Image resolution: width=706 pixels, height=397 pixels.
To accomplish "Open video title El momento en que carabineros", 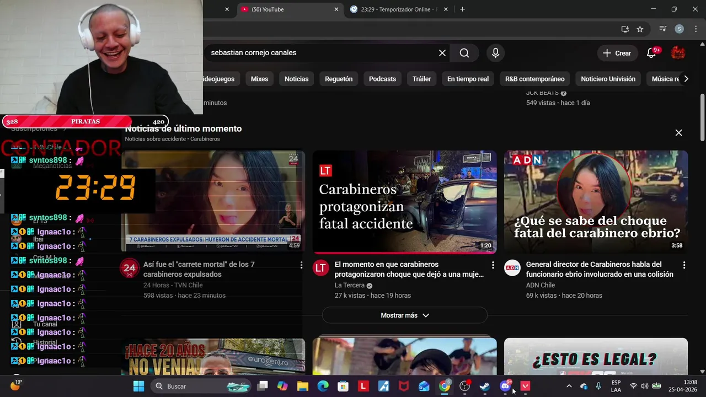I will pyautogui.click(x=409, y=269).
